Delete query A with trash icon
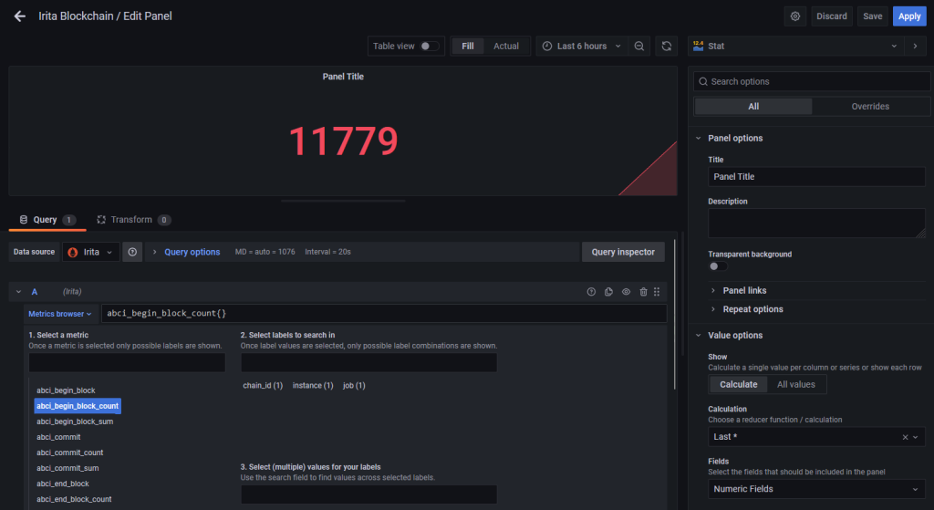This screenshot has height=510, width=934. click(x=643, y=292)
